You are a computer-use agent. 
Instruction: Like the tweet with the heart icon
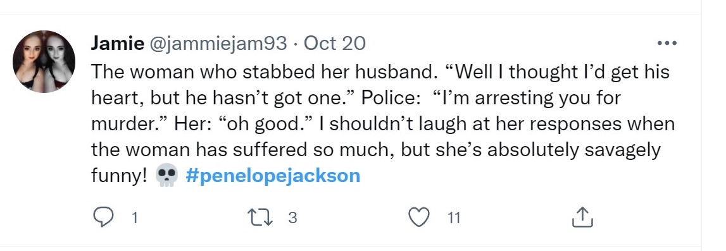pos(420,217)
